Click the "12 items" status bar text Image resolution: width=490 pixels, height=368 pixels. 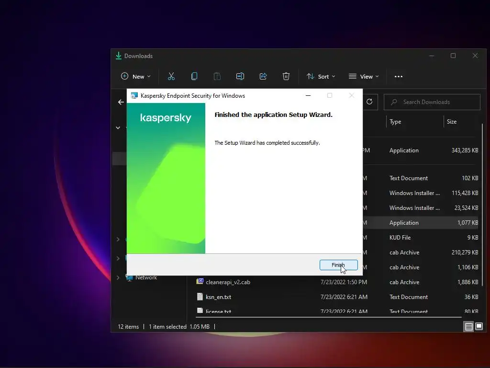[128, 327]
